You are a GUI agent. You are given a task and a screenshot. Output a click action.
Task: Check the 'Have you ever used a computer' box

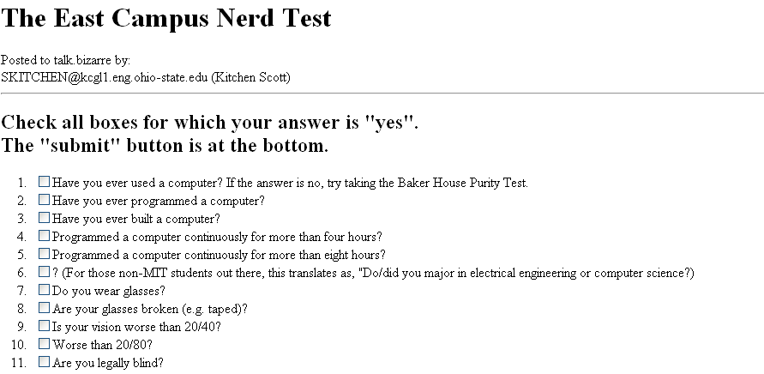45,182
